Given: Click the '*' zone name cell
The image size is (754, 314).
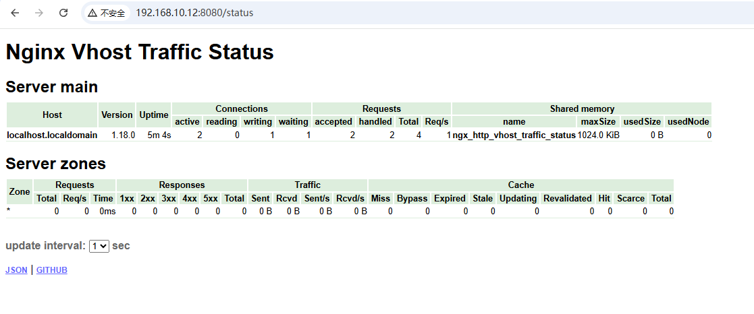Looking at the screenshot, I should pyautogui.click(x=20, y=212).
